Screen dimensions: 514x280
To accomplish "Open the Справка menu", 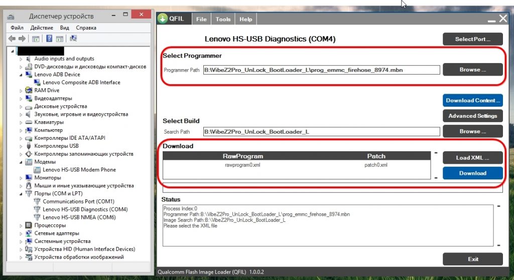I will (x=86, y=28).
